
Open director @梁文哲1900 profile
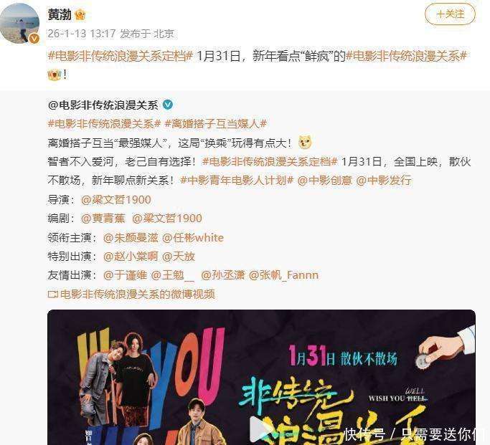(116, 200)
